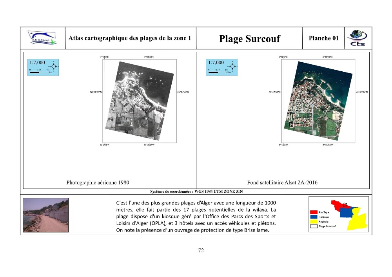This screenshot has height=277, width=392.
Task: Click the yellow Reghaia legend swatch
Action: [314, 221]
